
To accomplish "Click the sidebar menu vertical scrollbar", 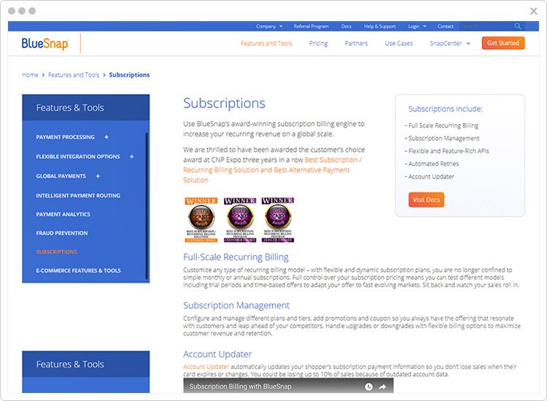I will pyautogui.click(x=147, y=206).
